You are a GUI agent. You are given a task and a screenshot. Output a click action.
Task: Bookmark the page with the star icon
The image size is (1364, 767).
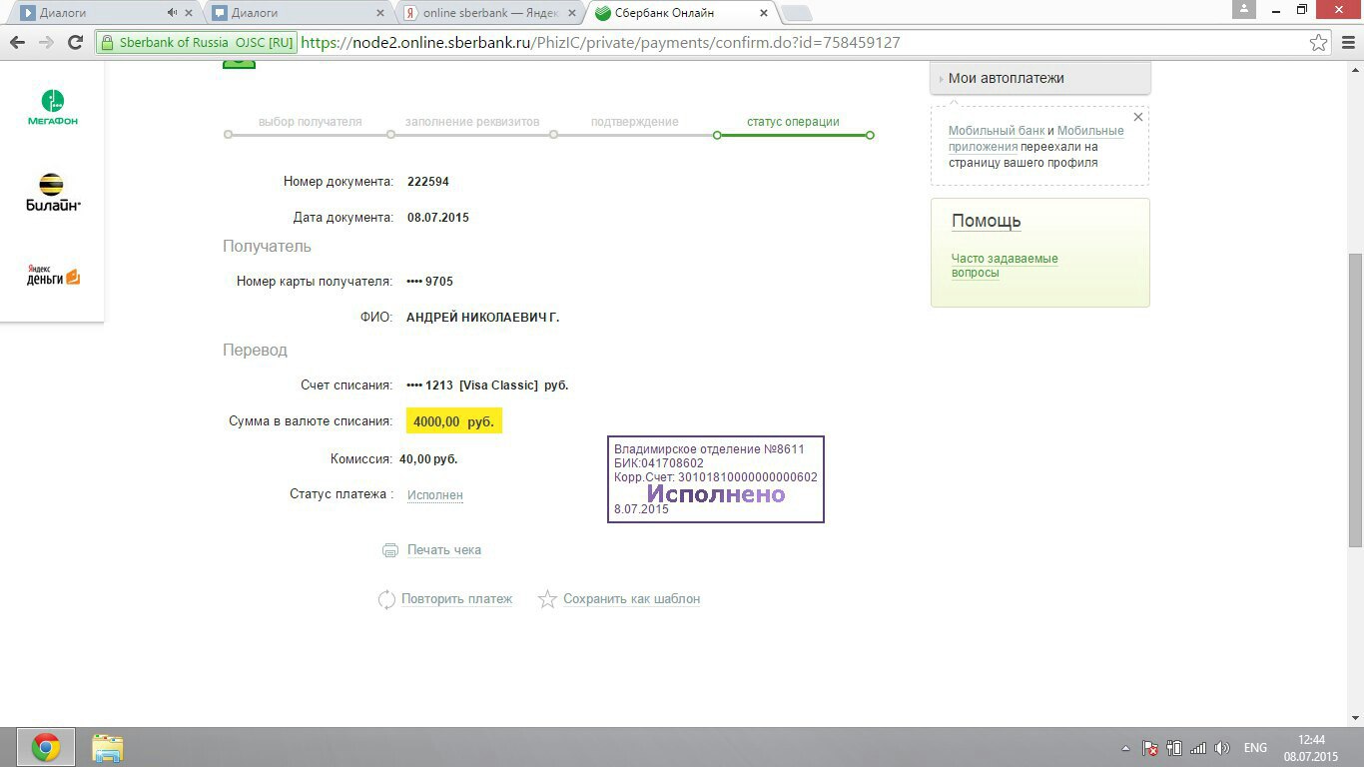[x=1318, y=43]
